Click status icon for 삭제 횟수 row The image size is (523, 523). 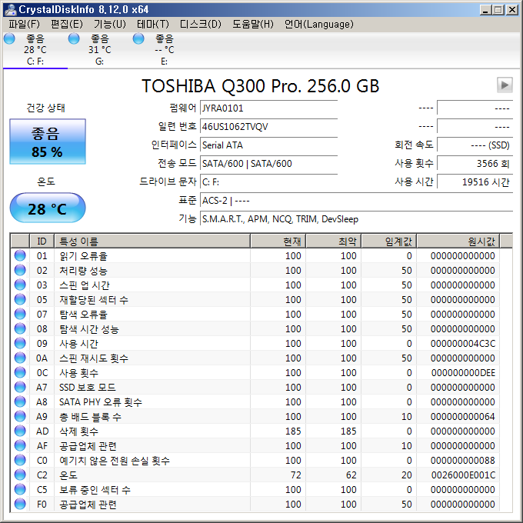pos(20,431)
